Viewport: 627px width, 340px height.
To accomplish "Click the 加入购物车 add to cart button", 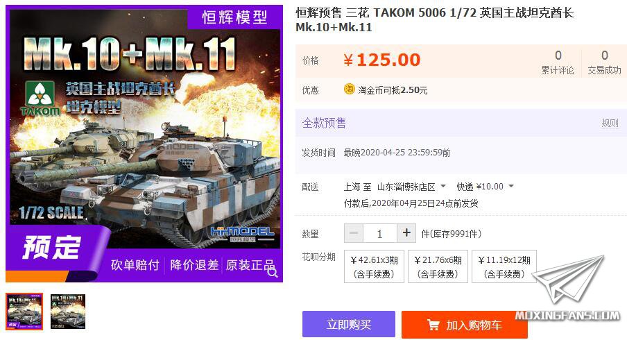I will point(465,325).
